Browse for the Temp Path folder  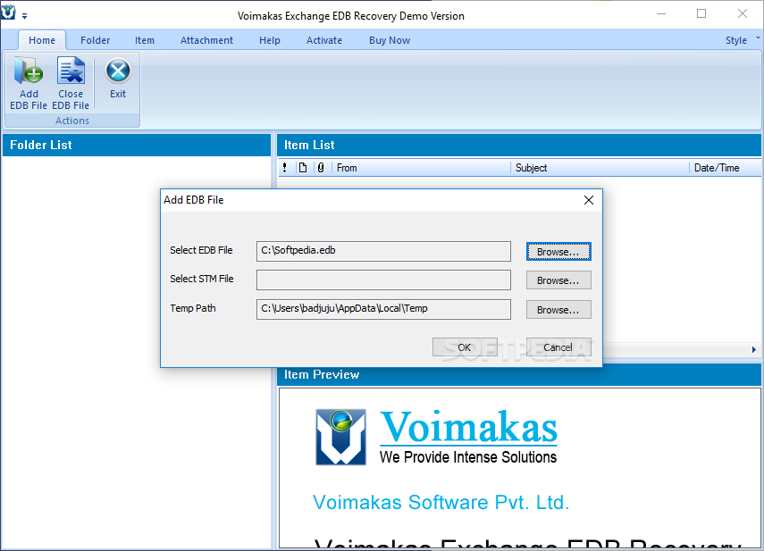pyautogui.click(x=558, y=310)
